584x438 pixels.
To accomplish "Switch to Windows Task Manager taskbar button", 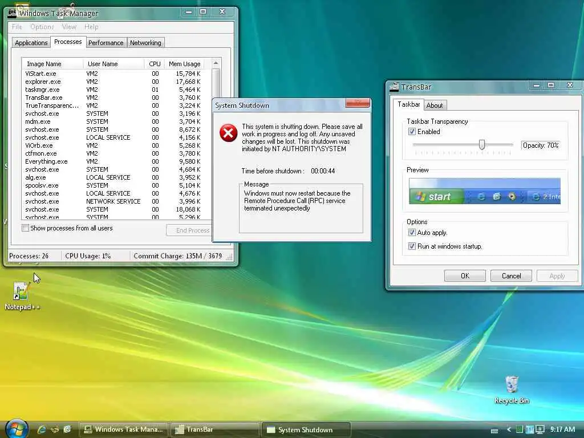I will pos(124,429).
